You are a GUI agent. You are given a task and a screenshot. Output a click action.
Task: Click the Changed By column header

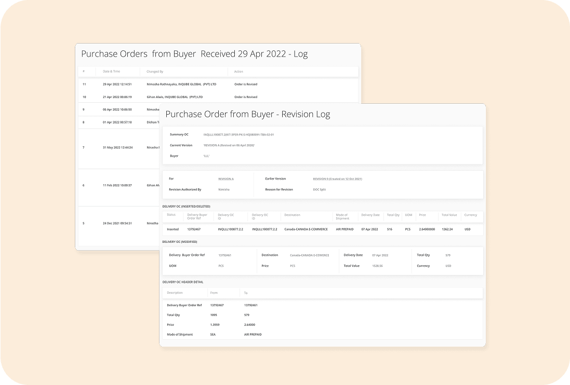pos(155,72)
